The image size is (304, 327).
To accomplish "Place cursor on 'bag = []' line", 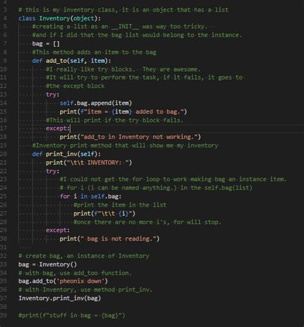I will point(46,44).
